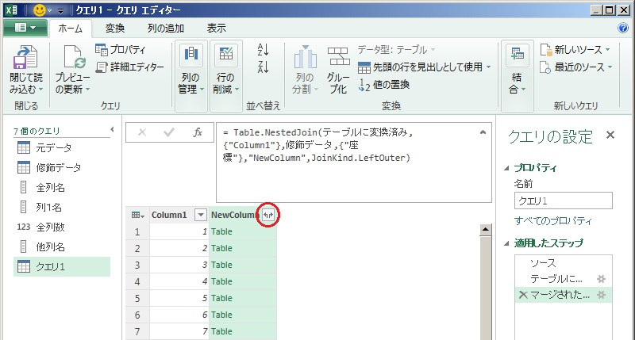Open the gear settings for テーブルに... step
Viewport: 635px width, 340px height.
point(602,278)
